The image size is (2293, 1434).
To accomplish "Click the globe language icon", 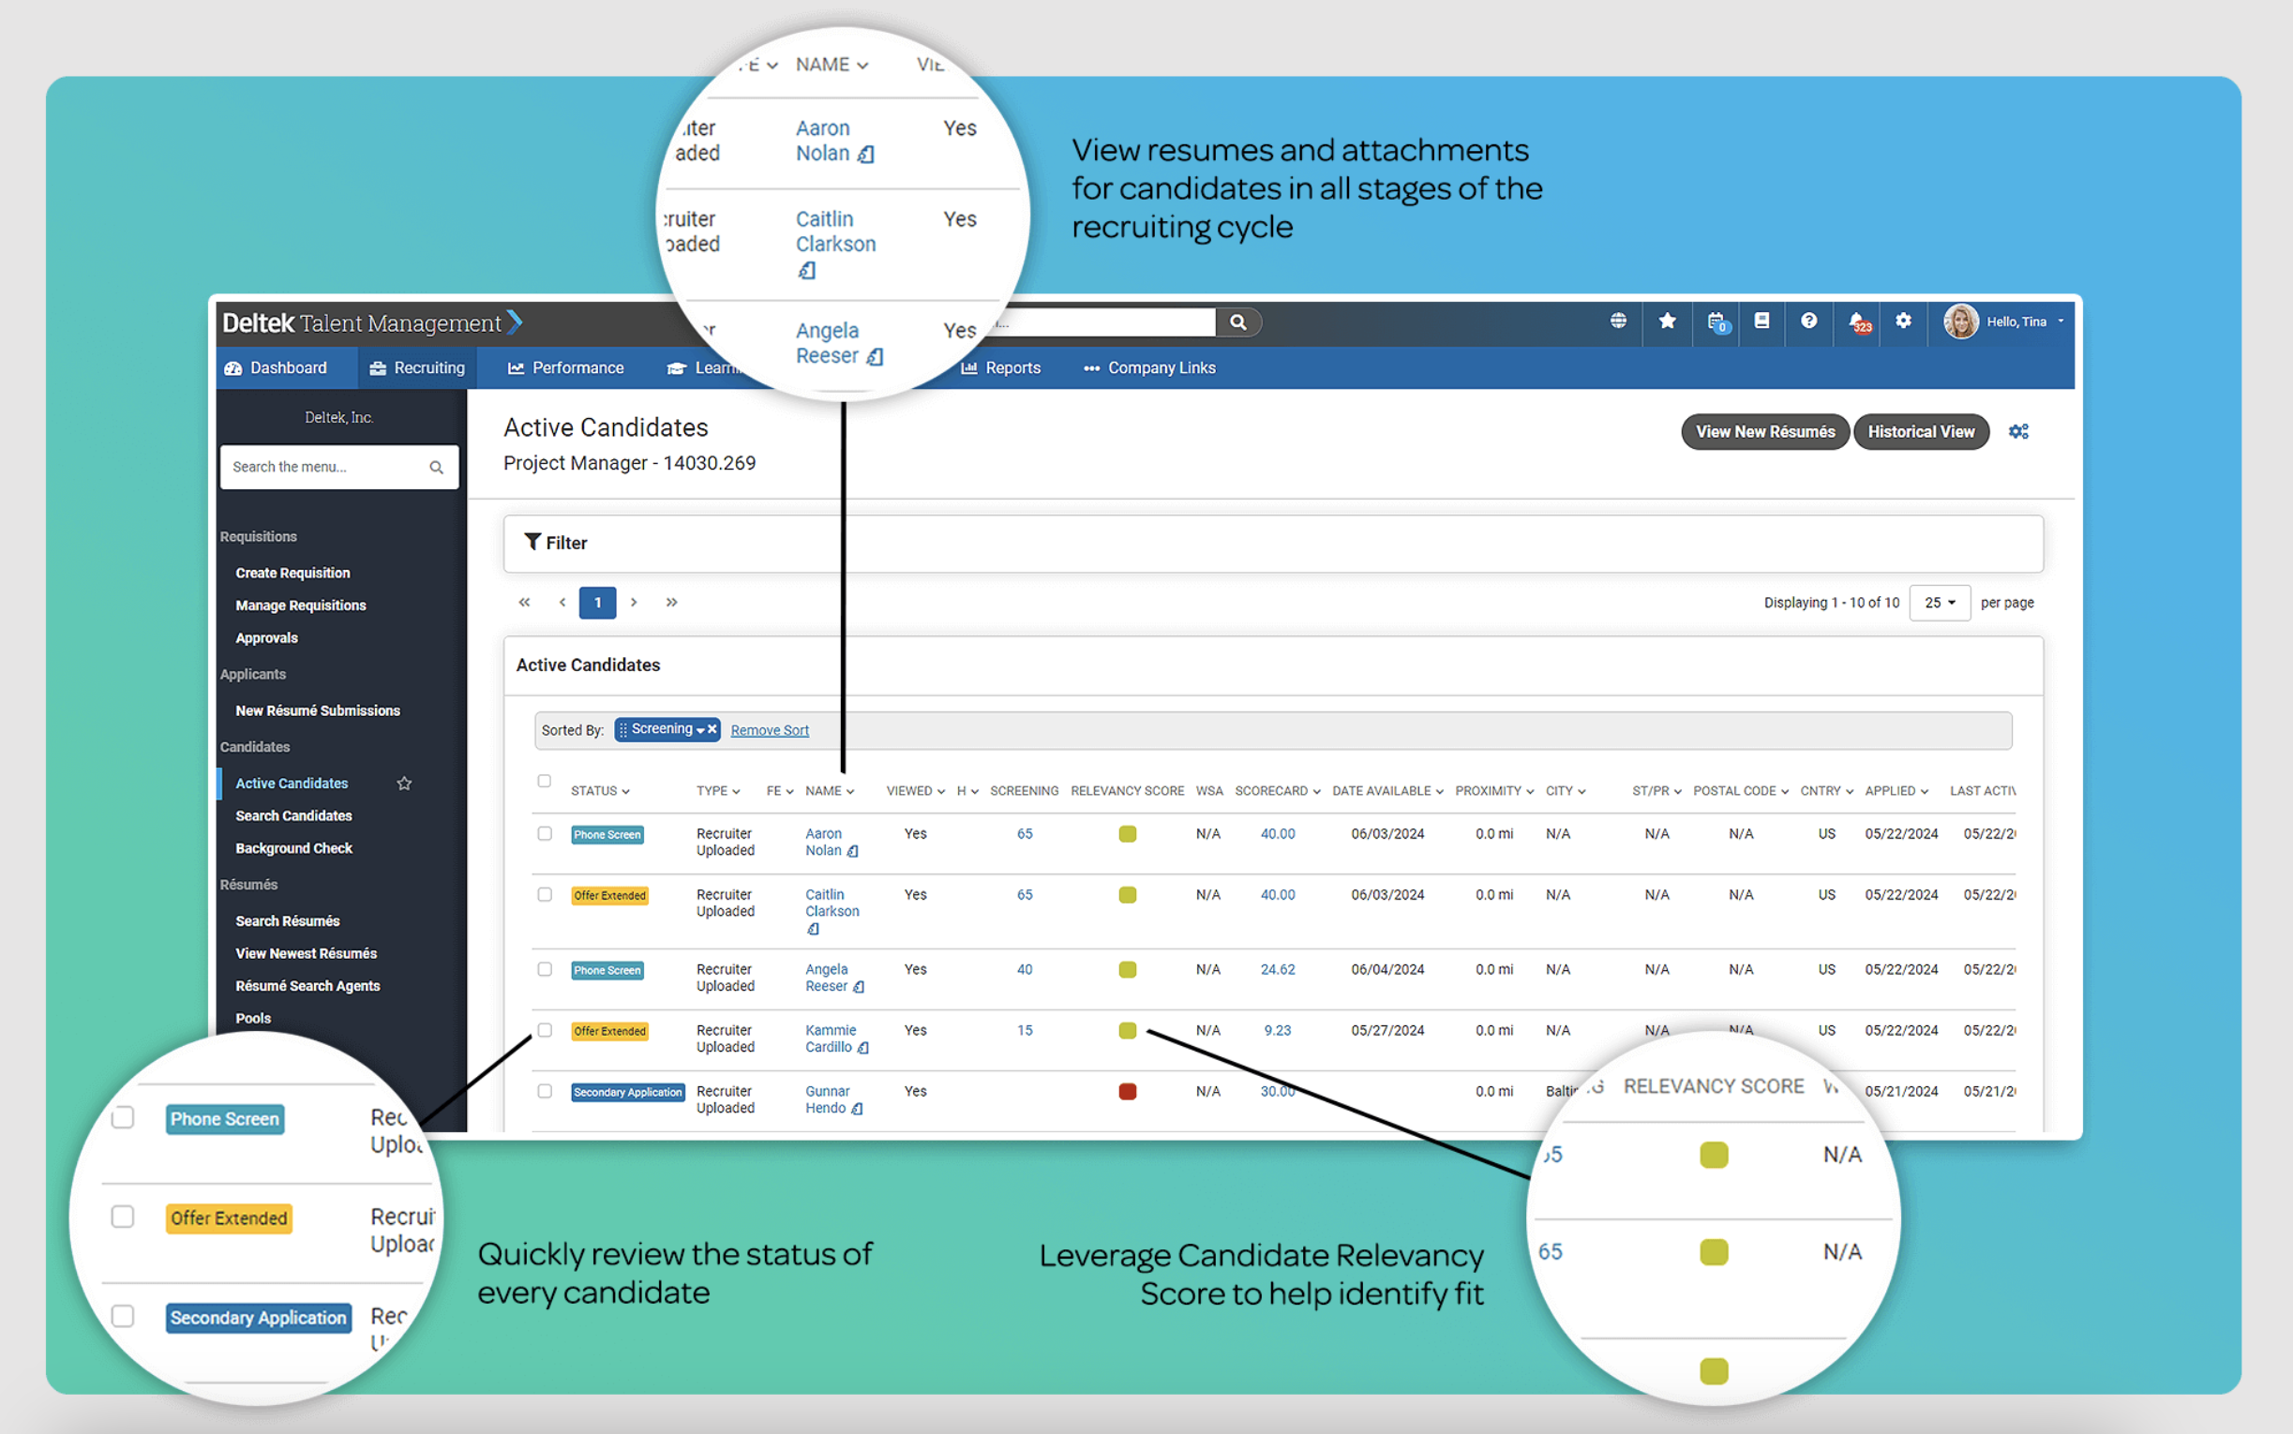I will click(1618, 321).
